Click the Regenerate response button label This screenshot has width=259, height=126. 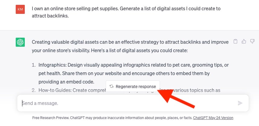click(x=136, y=87)
